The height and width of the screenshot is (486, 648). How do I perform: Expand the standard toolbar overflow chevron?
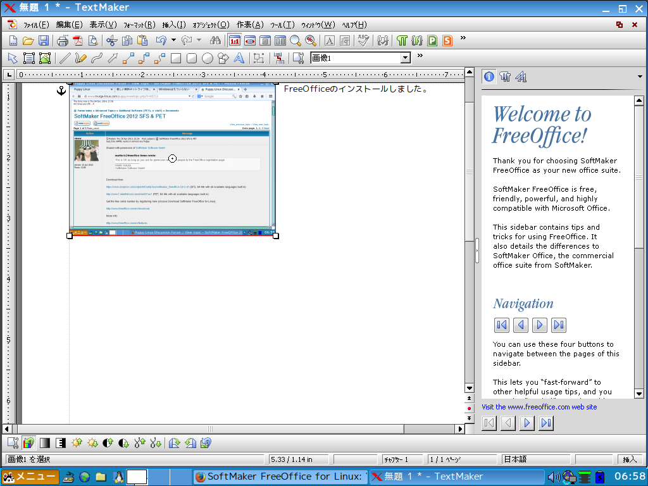tap(463, 38)
